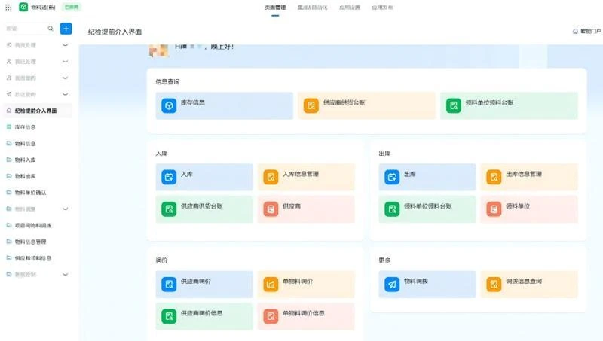Expand the first sidebar group chevron
Image resolution: width=603 pixels, height=341 pixels.
[x=65, y=45]
